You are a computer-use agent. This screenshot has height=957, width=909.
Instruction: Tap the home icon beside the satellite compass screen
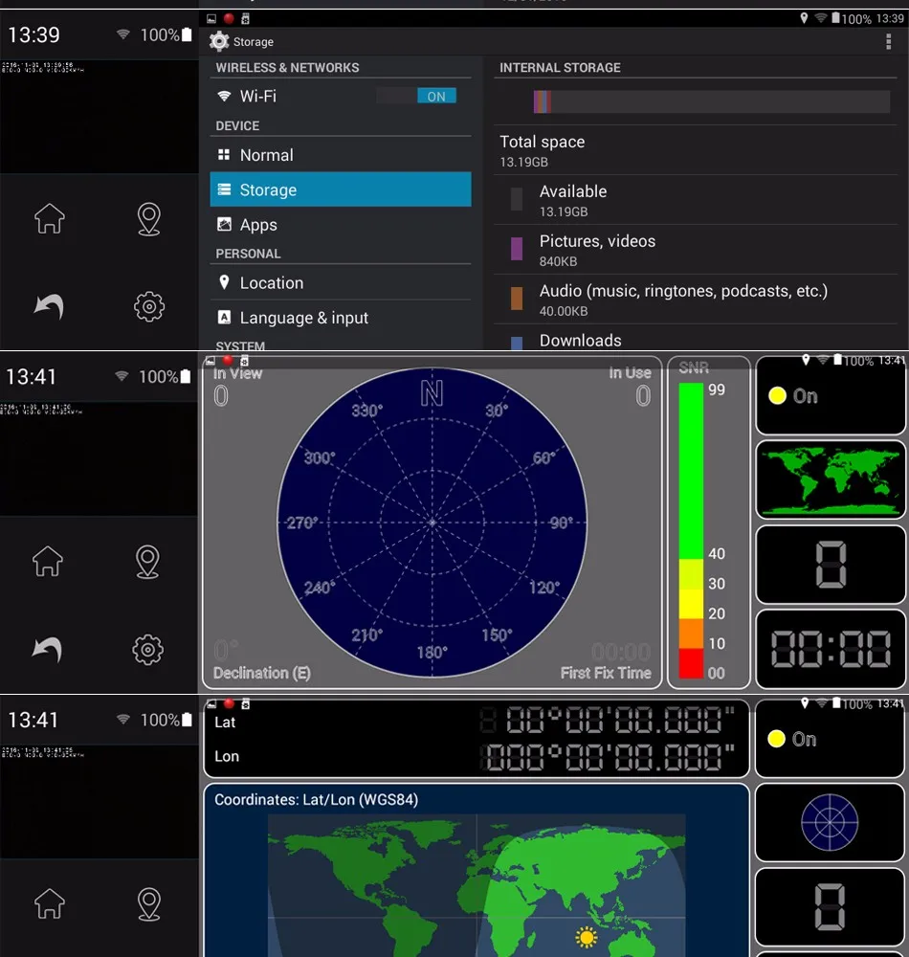(x=48, y=561)
